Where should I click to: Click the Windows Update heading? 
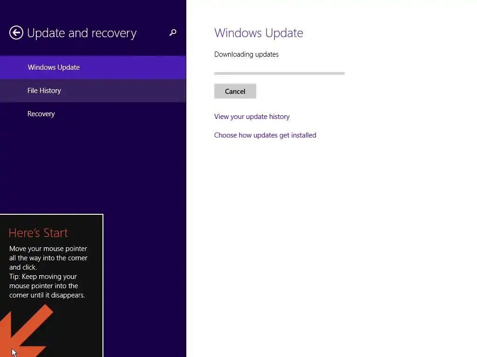pos(259,33)
